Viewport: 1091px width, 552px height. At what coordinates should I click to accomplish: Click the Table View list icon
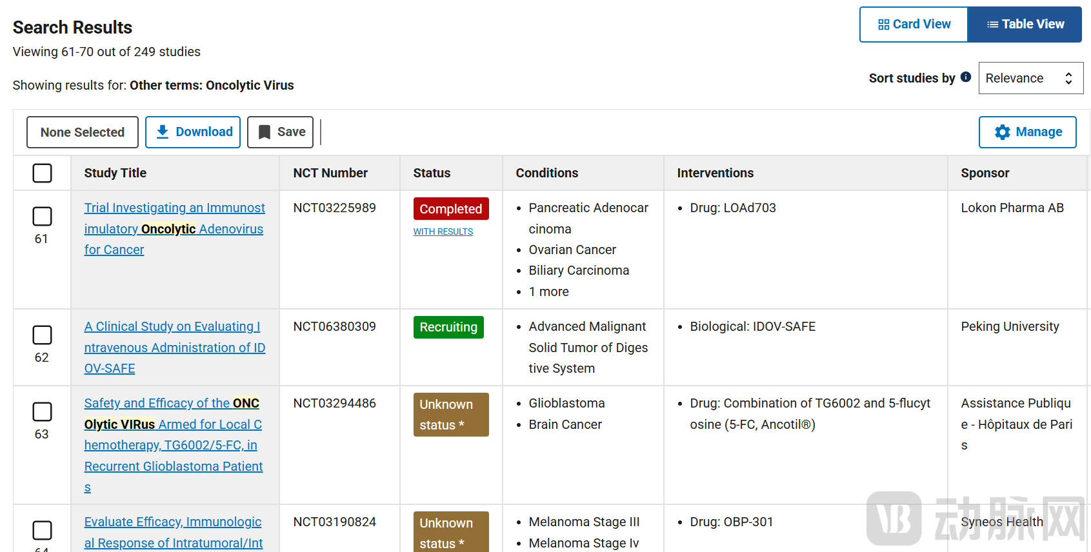click(992, 25)
